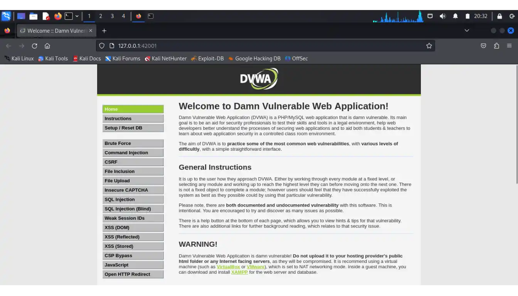Follow the XAMPP download link
518x296 pixels.
pyautogui.click(x=239, y=272)
